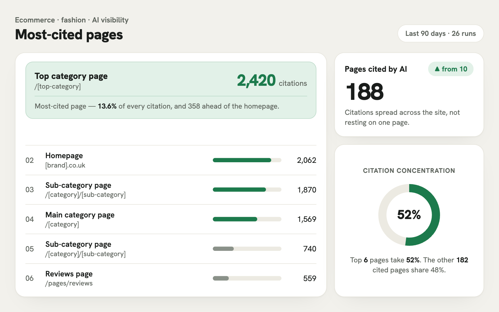
Task: Click the 'from 10' change badge
Action: tap(451, 69)
